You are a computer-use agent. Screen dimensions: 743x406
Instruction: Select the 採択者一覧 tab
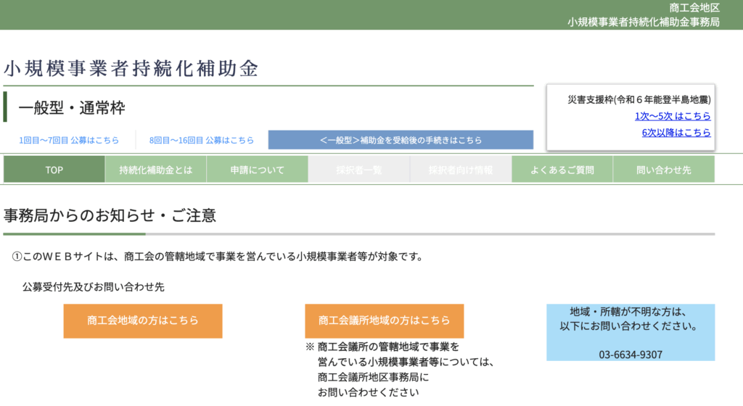coord(358,170)
